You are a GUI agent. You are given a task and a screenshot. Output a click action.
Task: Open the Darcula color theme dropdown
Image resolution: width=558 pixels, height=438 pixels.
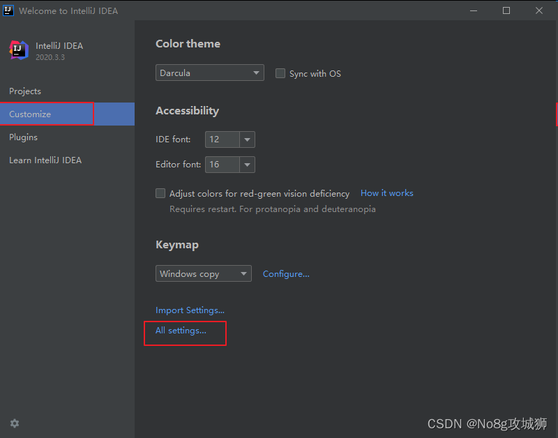tap(210, 73)
